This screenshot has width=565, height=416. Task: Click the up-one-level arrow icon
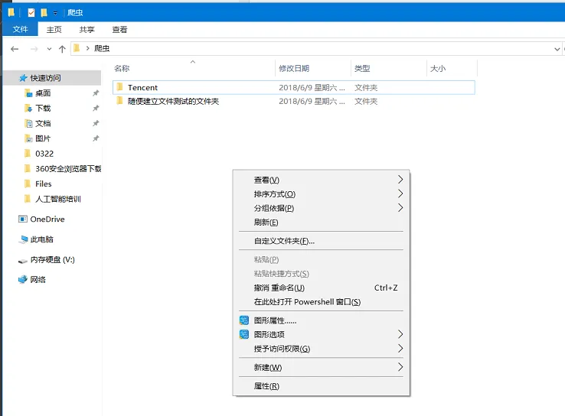pyautogui.click(x=62, y=49)
